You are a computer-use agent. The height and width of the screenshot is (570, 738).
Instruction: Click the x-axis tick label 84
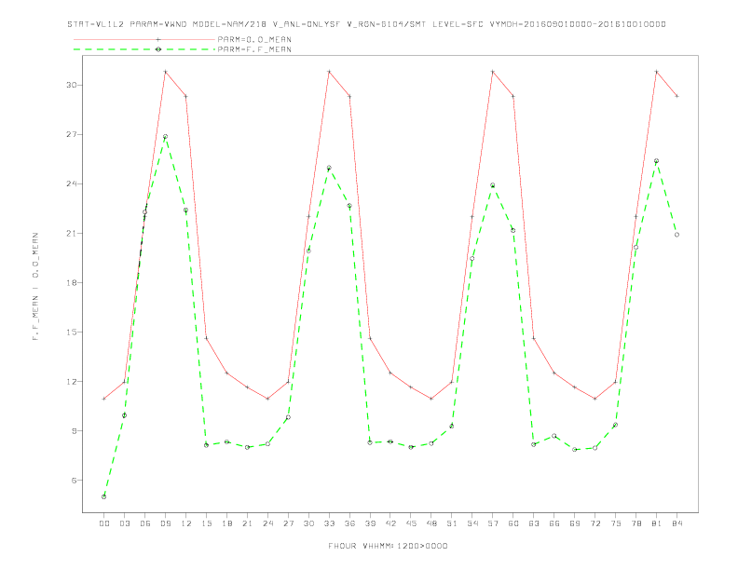click(x=676, y=523)
